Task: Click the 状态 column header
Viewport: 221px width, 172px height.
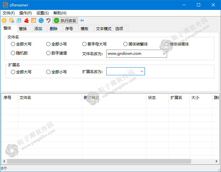Action: (x=157, y=97)
